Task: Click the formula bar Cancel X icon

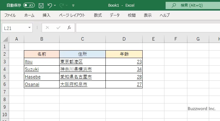Action: click(47, 28)
